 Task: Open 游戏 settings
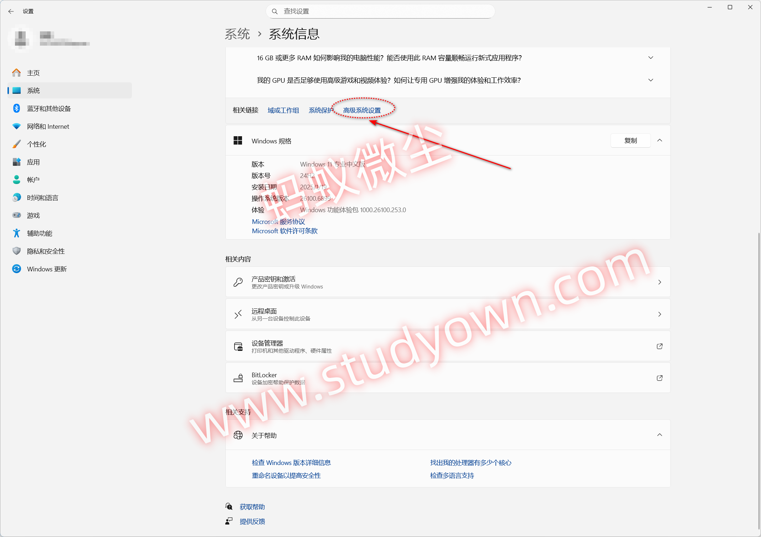[x=34, y=215]
